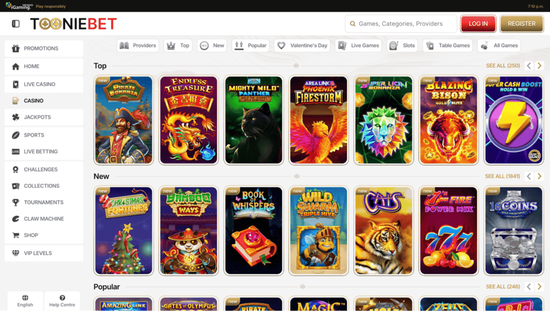Click the gold REGISTER button

[521, 24]
